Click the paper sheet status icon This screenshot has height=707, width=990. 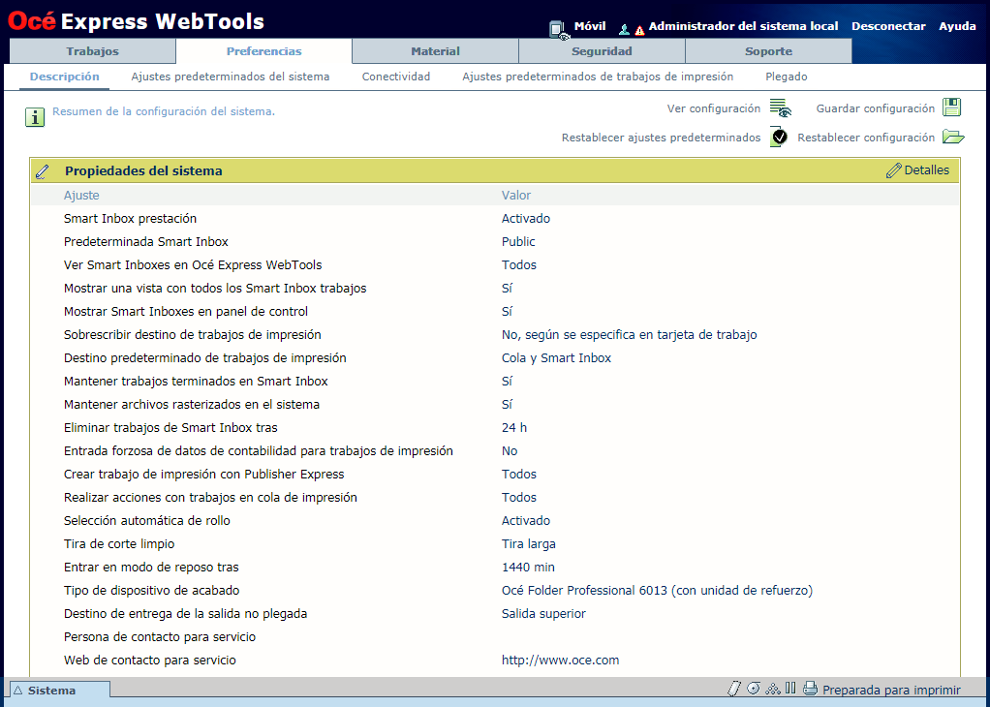coord(733,688)
